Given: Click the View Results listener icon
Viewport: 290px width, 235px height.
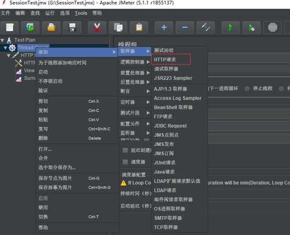Looking at the screenshot, I should [19, 72].
